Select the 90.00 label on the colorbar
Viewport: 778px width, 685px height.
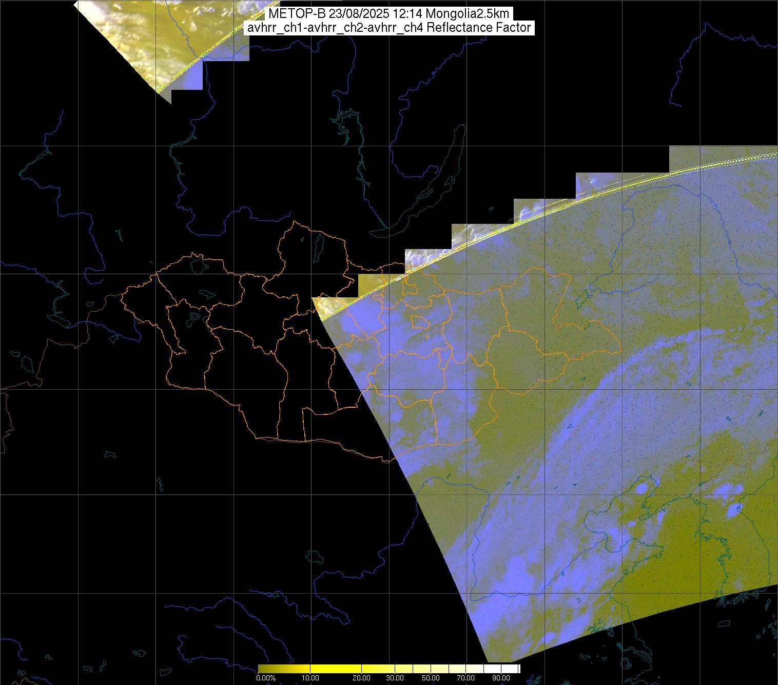(501, 678)
